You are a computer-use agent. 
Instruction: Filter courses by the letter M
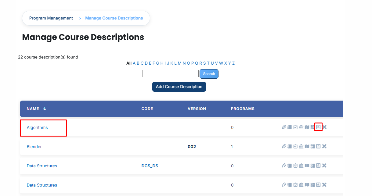pos(180,63)
